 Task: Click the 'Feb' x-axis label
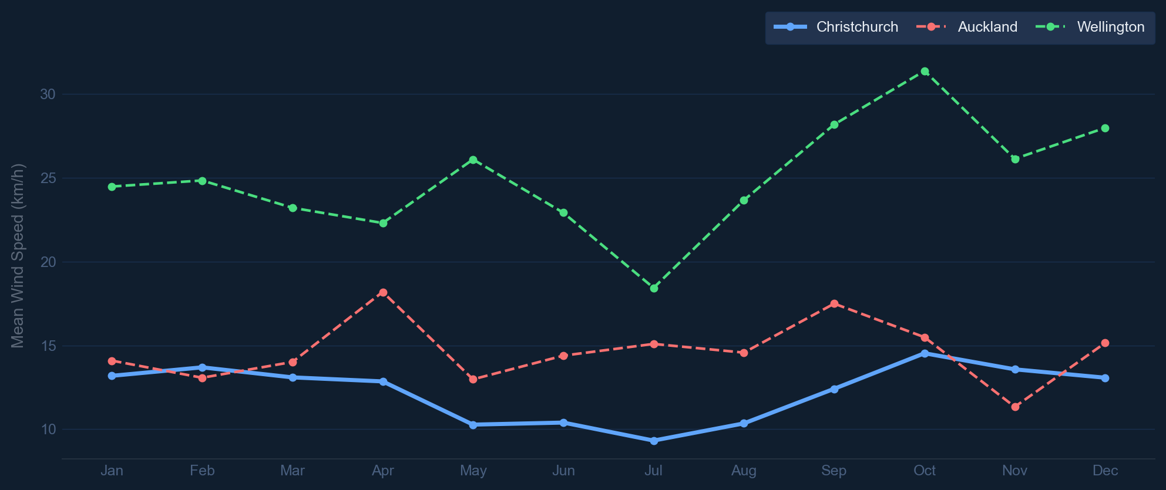[202, 471]
